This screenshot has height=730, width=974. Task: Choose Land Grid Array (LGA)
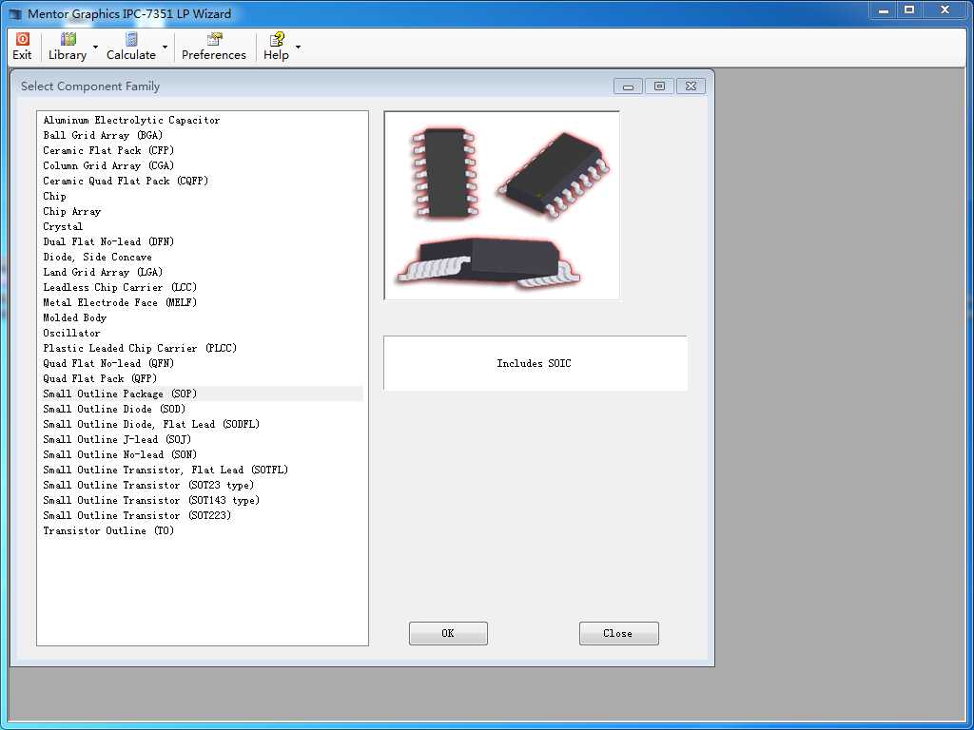point(200,272)
